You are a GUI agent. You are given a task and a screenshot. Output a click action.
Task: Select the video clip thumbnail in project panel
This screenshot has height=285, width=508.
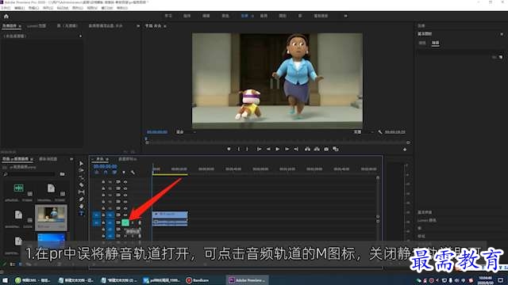click(x=51, y=218)
